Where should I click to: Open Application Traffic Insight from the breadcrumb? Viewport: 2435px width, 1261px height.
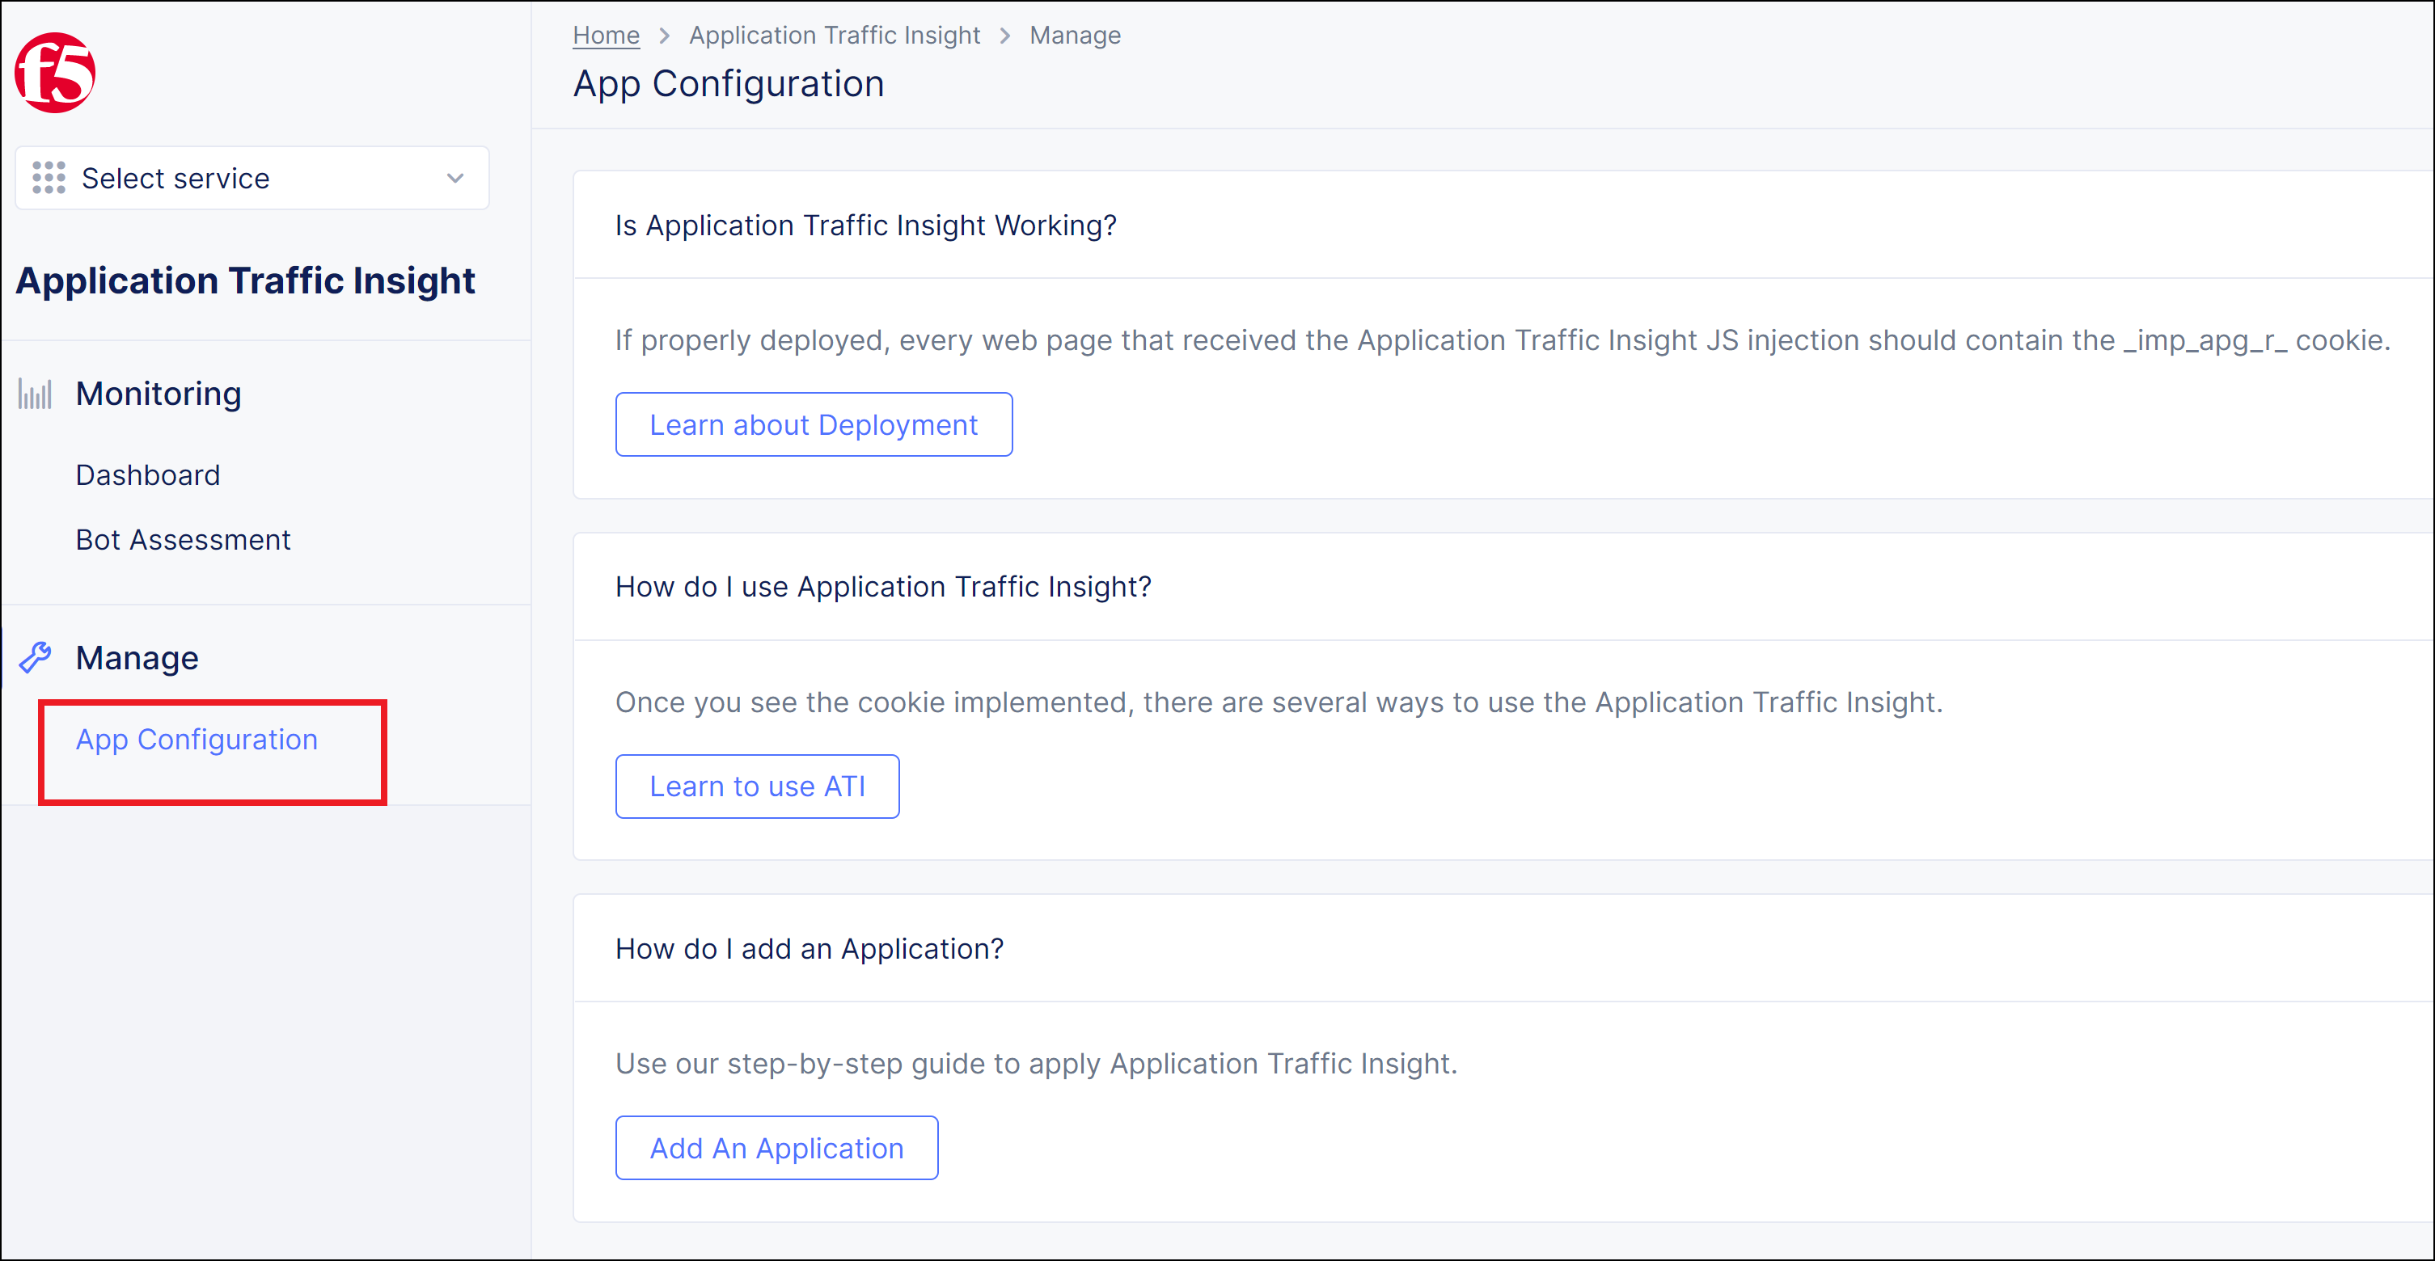[835, 34]
